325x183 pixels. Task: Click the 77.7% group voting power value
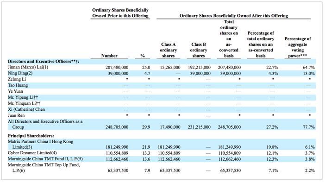309,127
